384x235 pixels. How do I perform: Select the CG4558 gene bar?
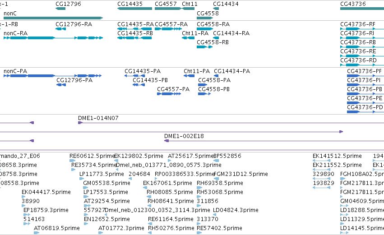(x=205, y=18)
